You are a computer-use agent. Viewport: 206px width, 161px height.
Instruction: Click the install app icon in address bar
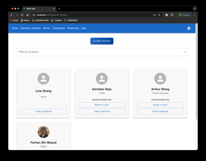click(154, 15)
